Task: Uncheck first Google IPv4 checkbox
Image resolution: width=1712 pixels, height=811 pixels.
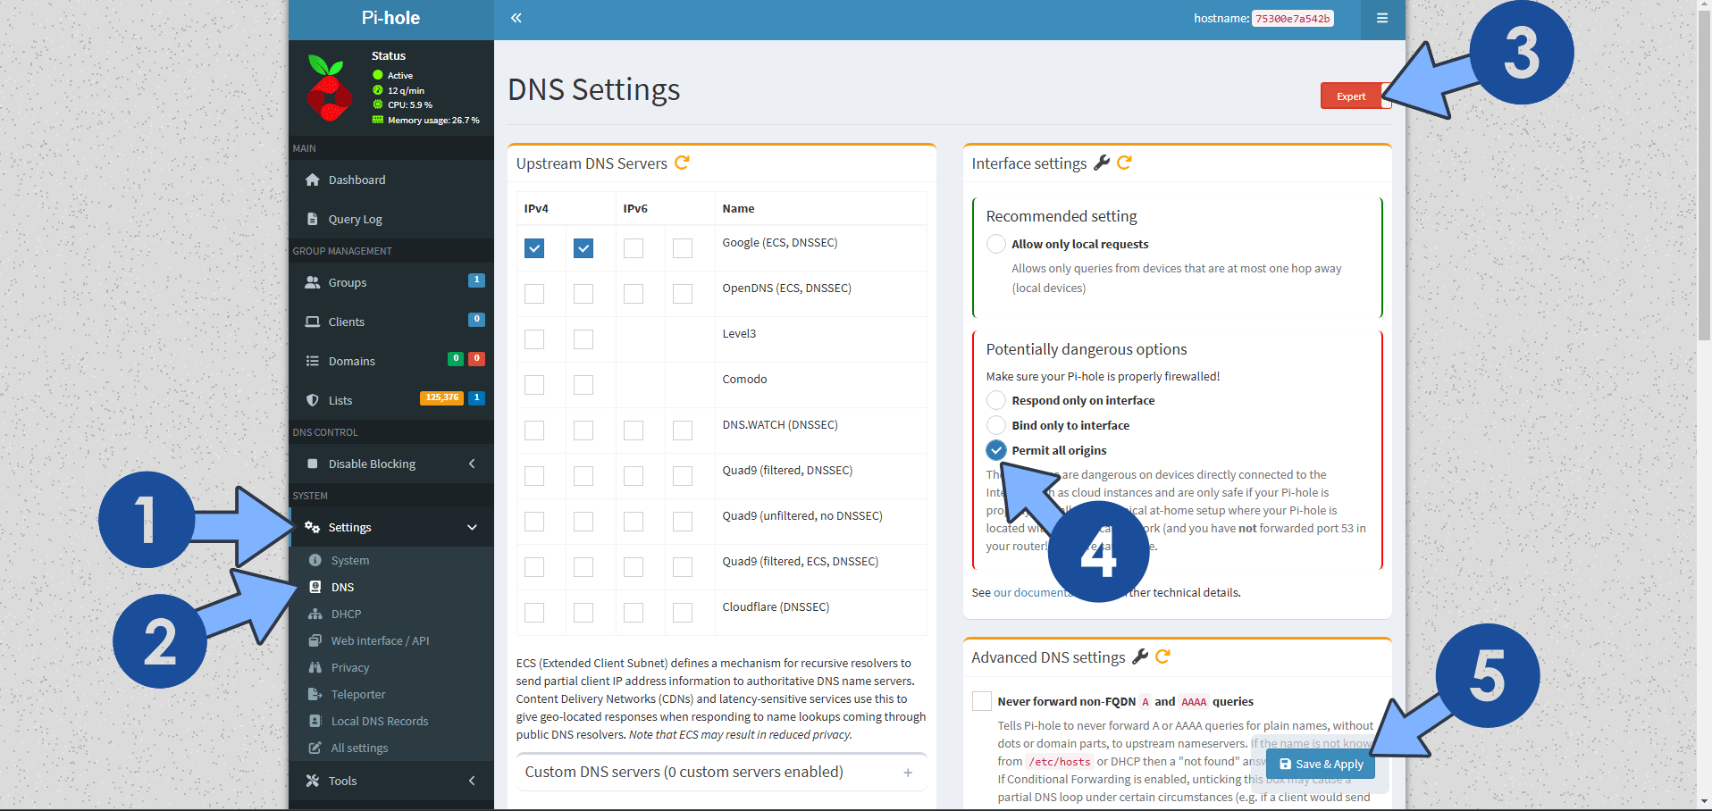Action: tap(534, 248)
